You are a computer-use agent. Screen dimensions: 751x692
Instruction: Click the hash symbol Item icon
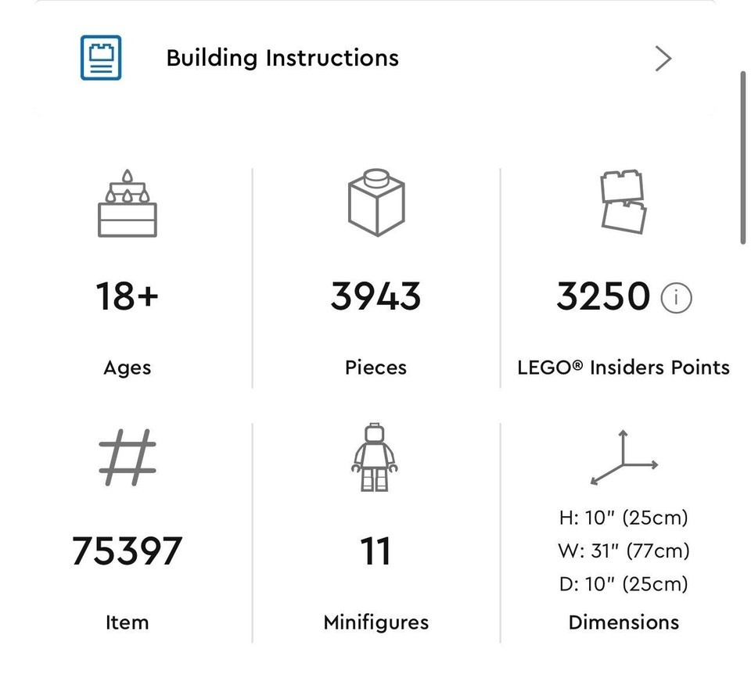128,459
